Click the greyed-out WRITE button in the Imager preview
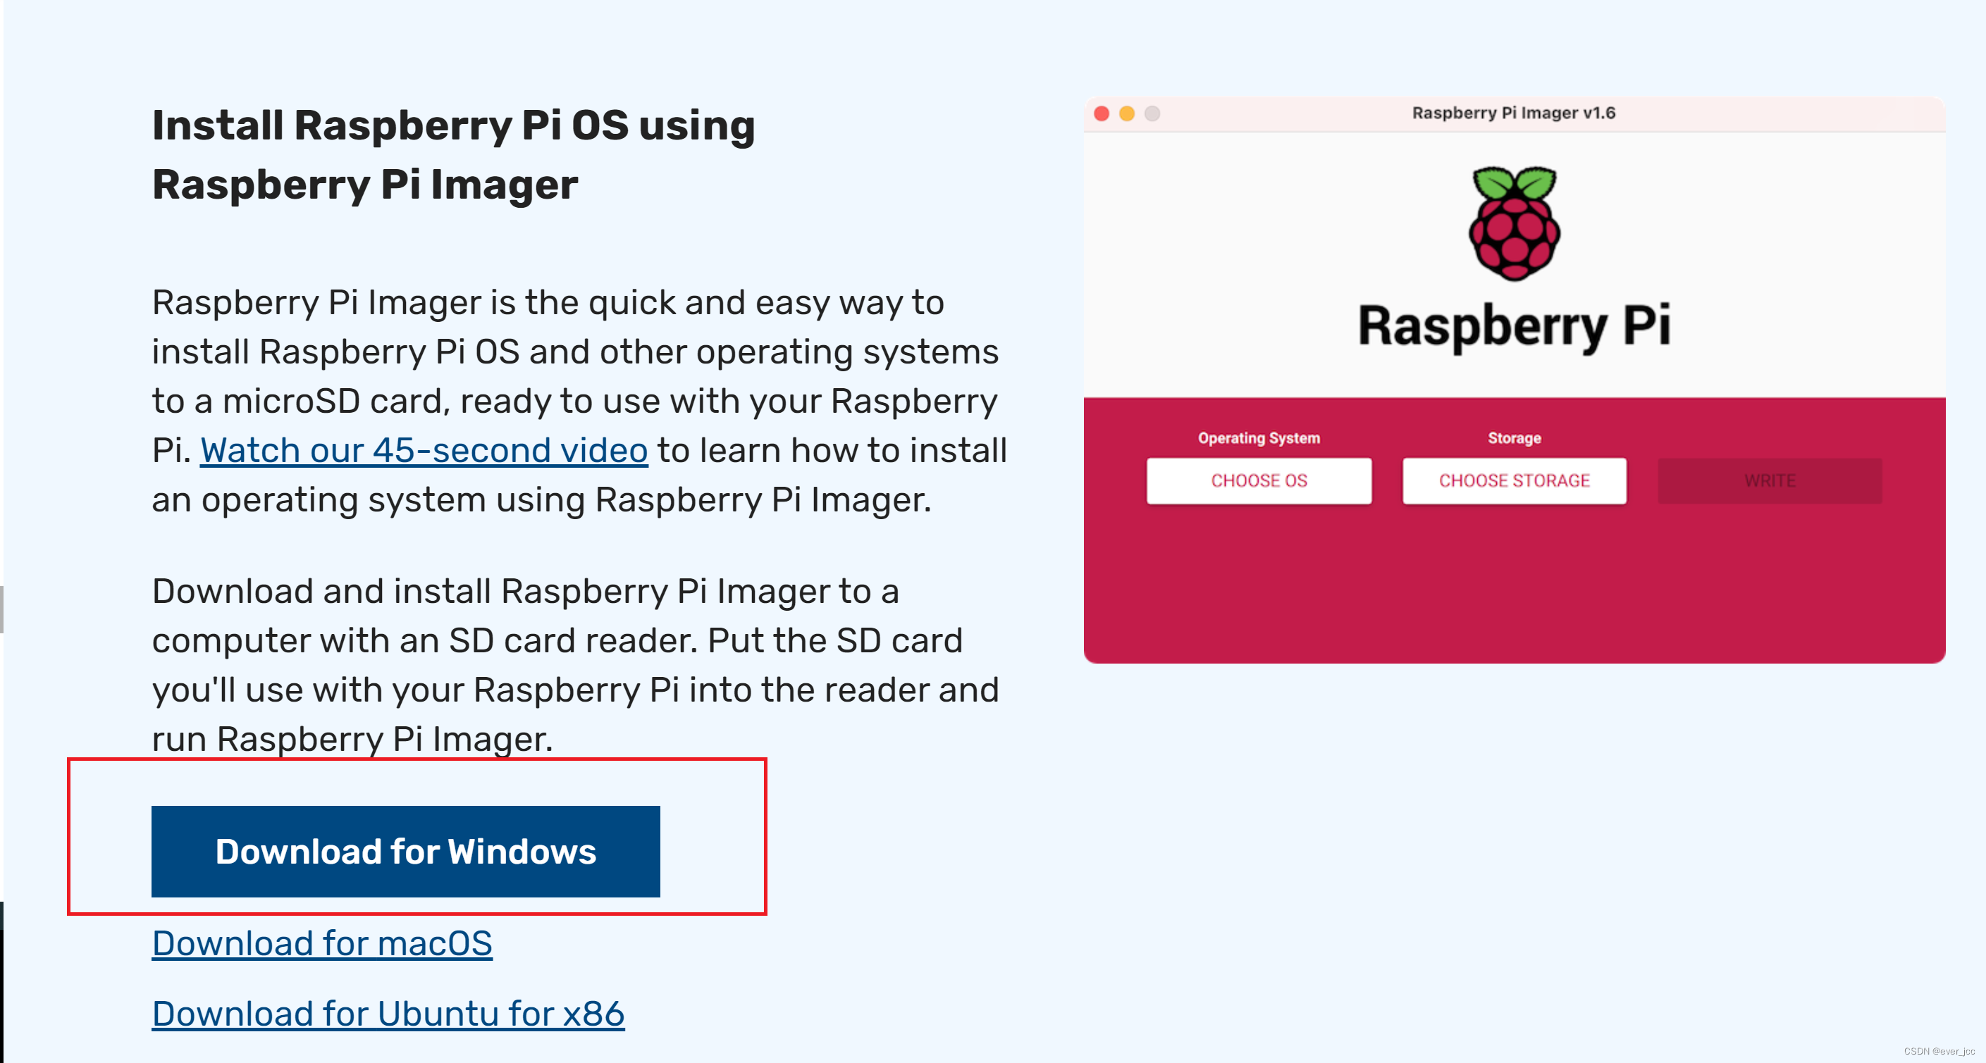This screenshot has width=1986, height=1063. [1770, 481]
